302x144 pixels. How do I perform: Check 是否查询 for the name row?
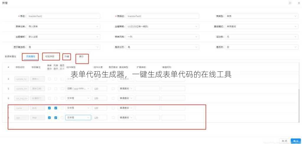[x=113, y=108]
